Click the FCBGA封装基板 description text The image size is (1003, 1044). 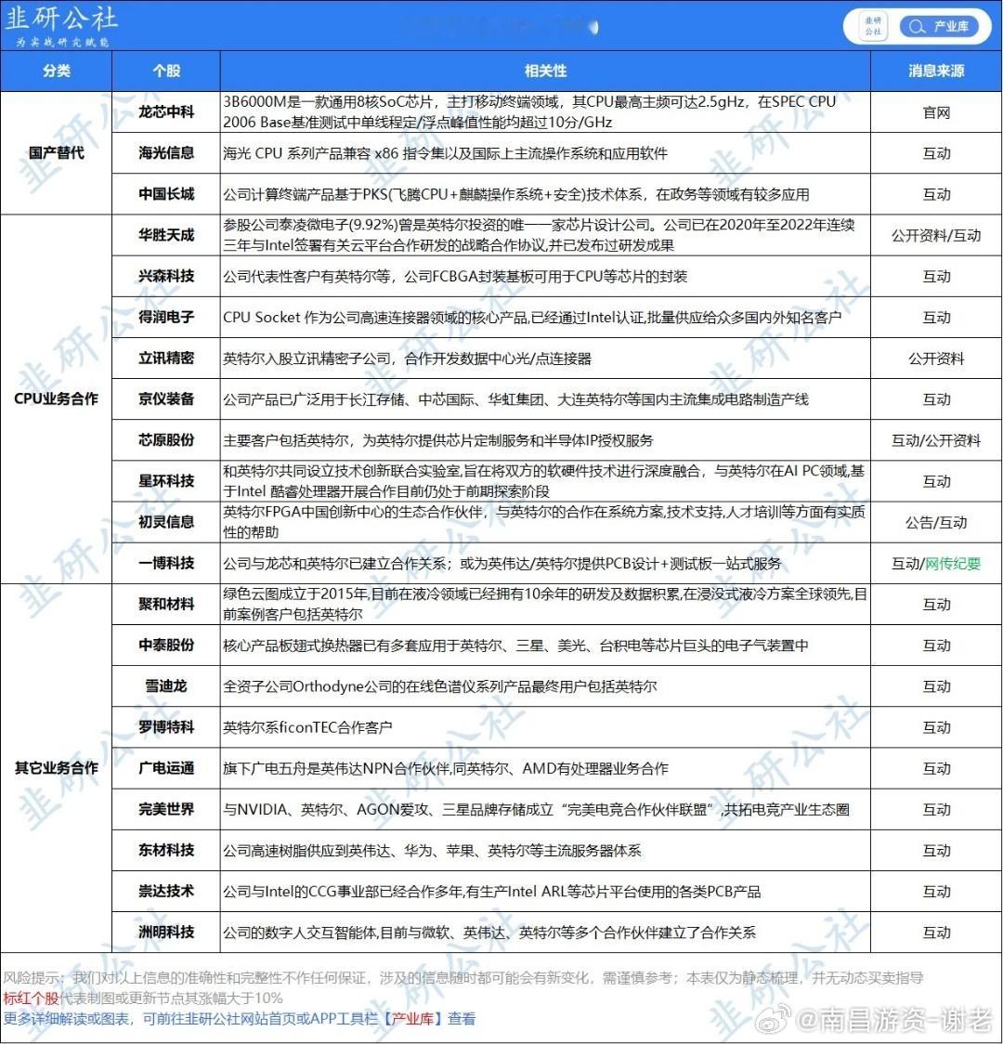pos(455,276)
